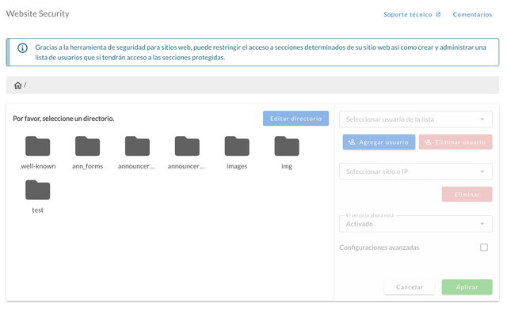Viewport: 507px width, 310px height.
Task: Click the external link icon beside Soporte técnico
Action: click(x=438, y=14)
